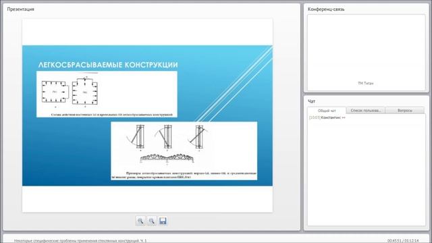Select the lower diagram image with three window sections
Viewport: 432px width, 243px height.
click(184, 151)
